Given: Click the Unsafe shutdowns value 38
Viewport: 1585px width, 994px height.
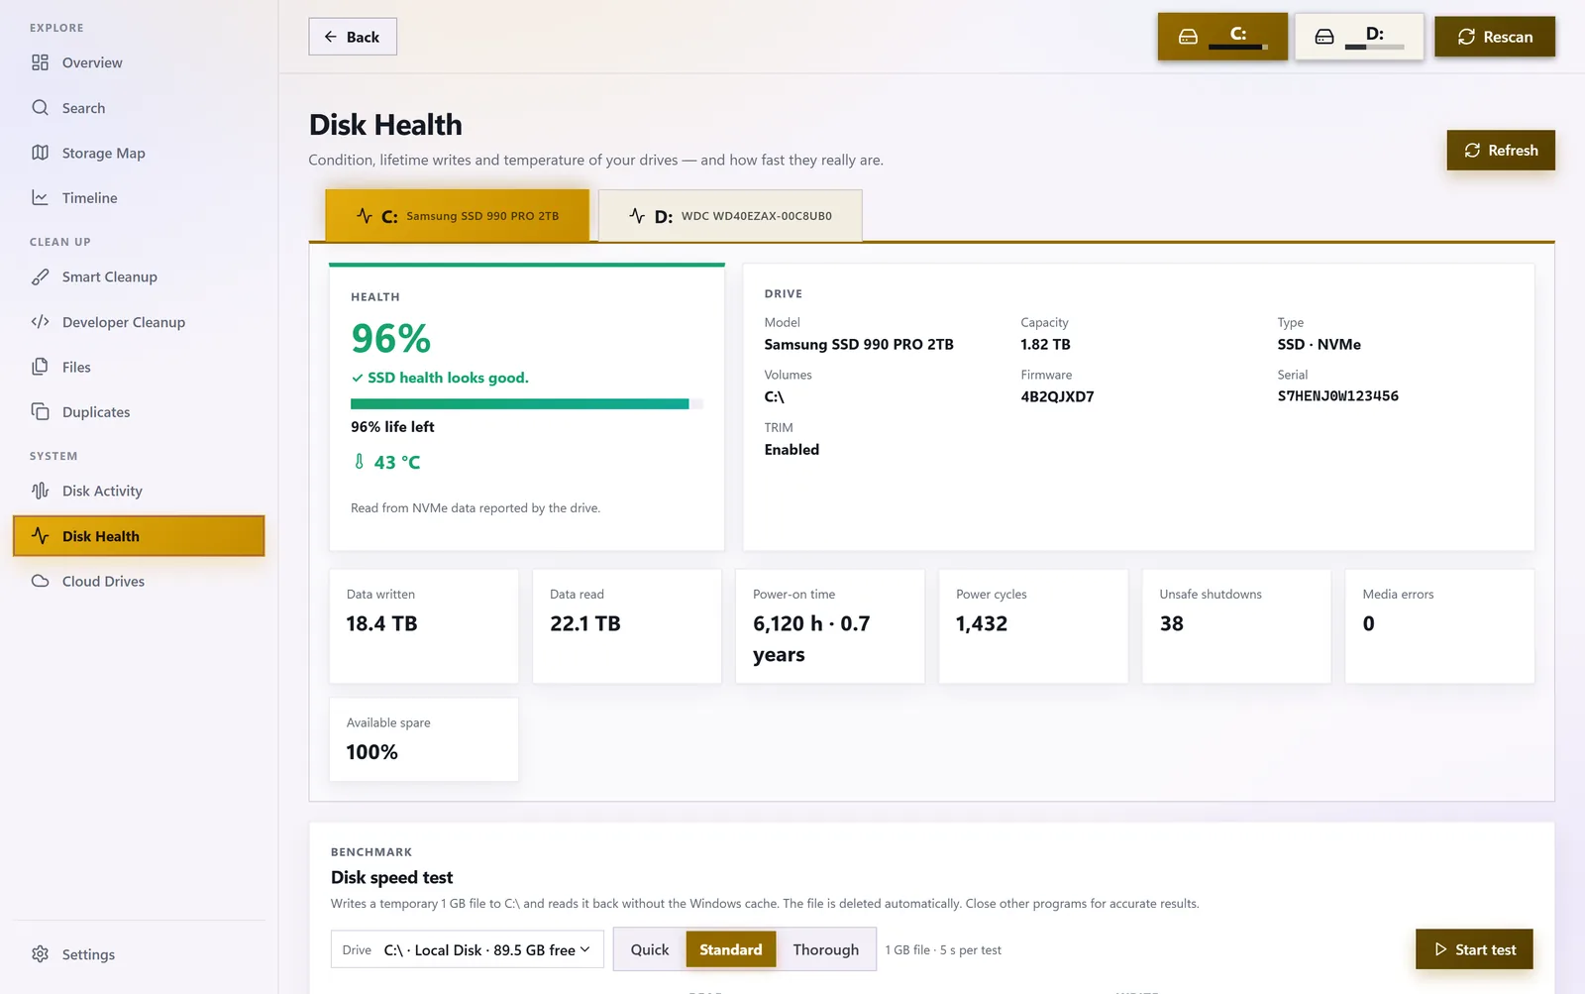Looking at the screenshot, I should point(1171,623).
